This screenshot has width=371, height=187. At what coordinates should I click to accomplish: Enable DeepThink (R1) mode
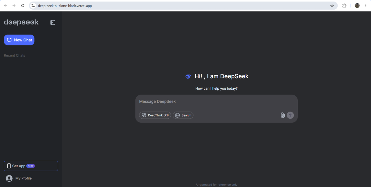pyautogui.click(x=155, y=115)
